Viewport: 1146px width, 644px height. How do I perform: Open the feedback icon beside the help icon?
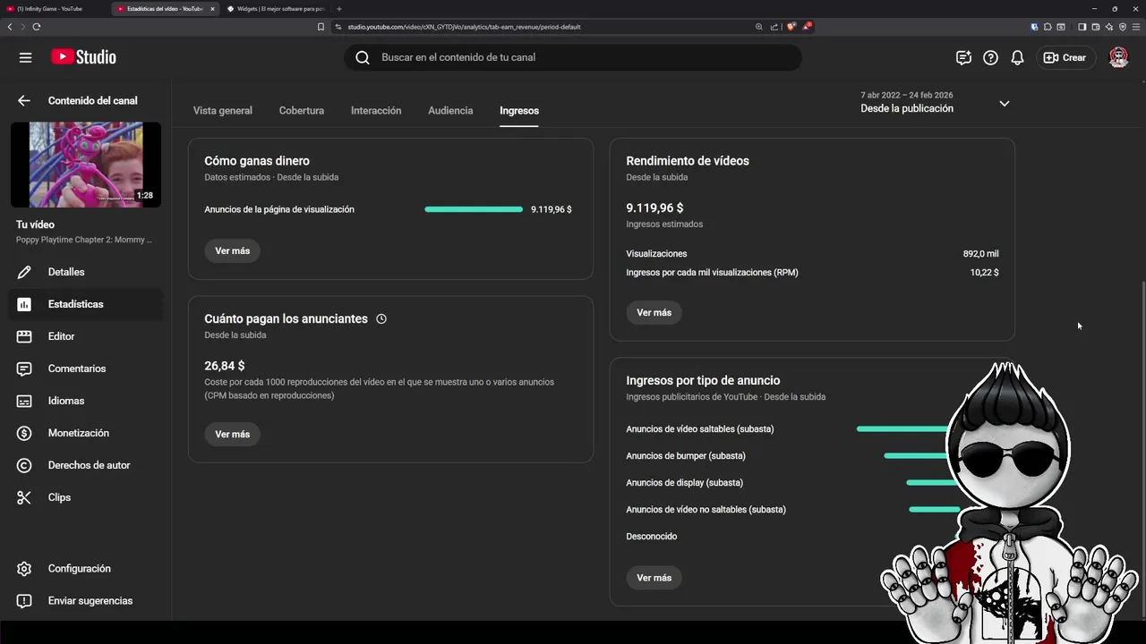coord(963,57)
